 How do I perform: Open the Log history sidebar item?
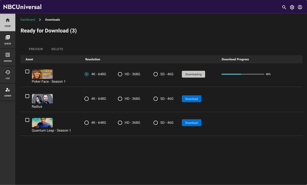(8, 75)
